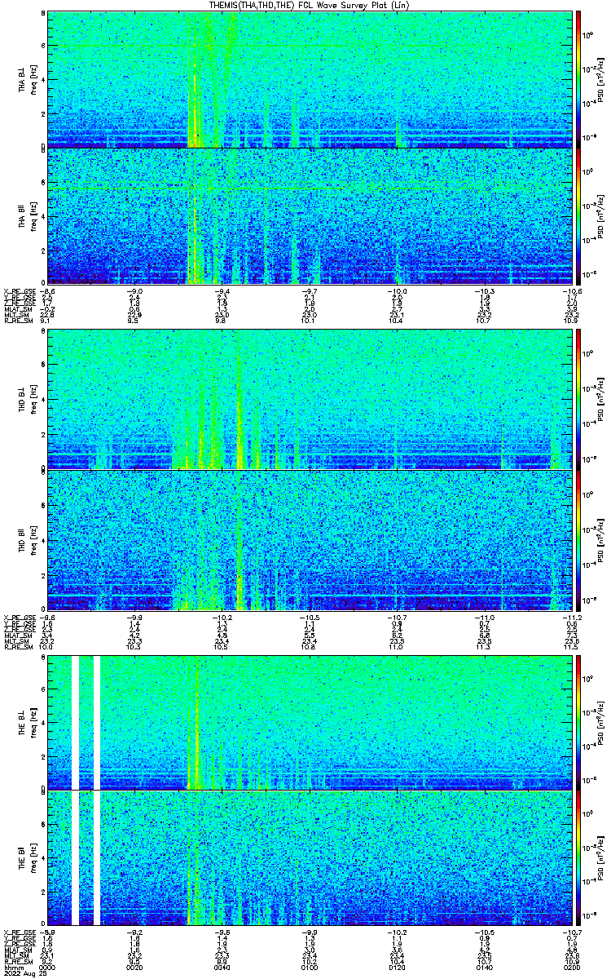Click first white data gap in THE B-perpendicular
The image size is (611, 979).
(x=76, y=723)
